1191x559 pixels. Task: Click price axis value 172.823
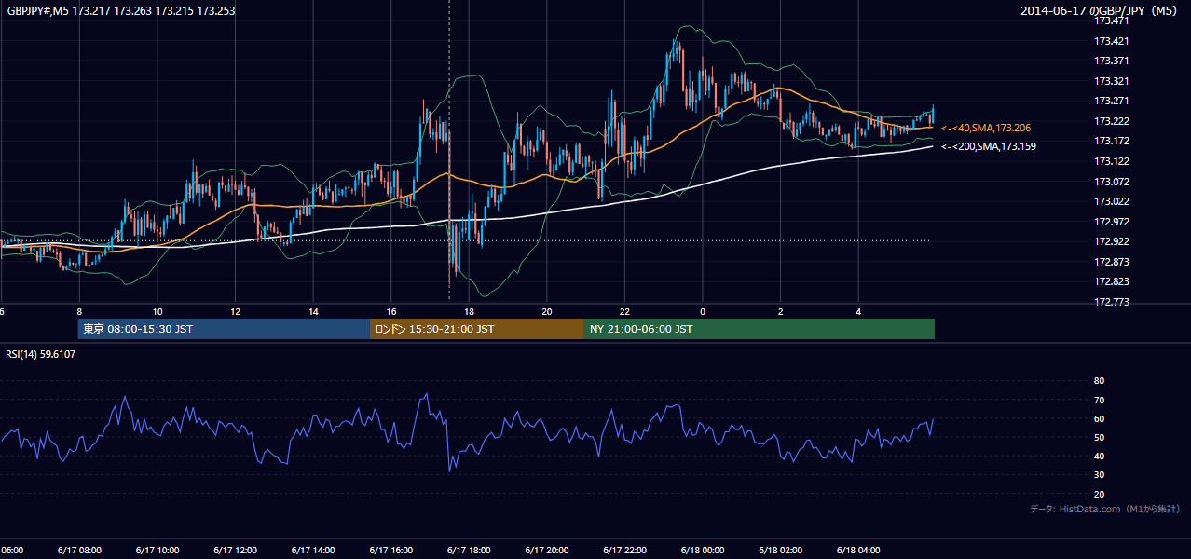(x=1110, y=281)
